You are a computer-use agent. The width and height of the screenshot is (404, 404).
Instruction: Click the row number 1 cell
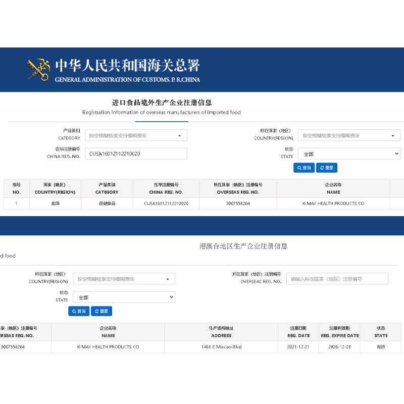pyautogui.click(x=17, y=204)
